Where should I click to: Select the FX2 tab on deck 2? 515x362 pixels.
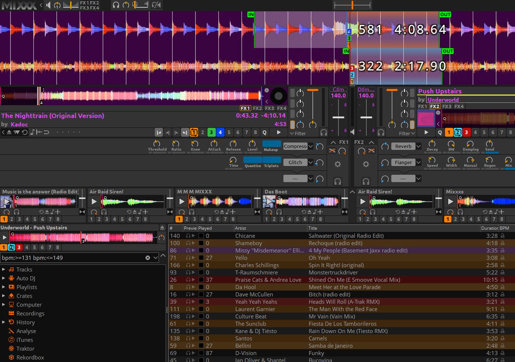tap(435, 106)
